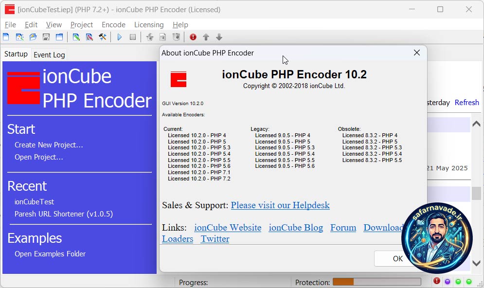
Task: Close the About ionCube PHP Encoder dialog
Action: tap(417, 53)
